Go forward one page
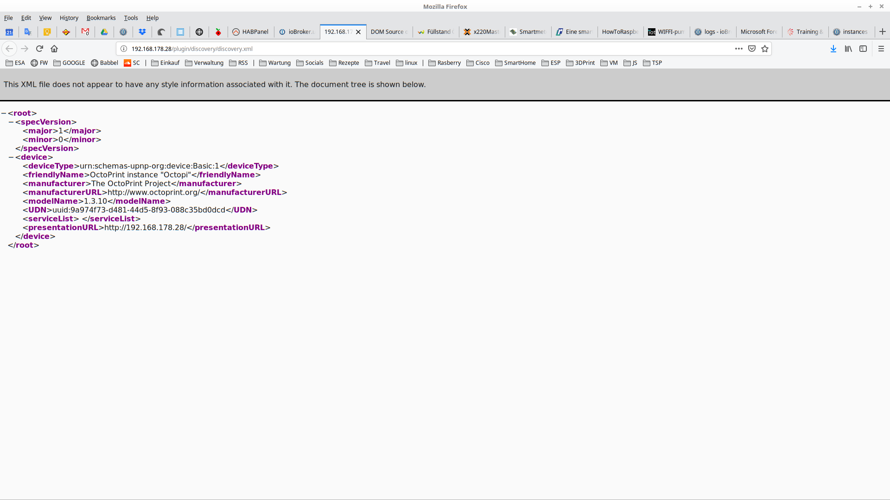890x500 pixels. tap(25, 49)
